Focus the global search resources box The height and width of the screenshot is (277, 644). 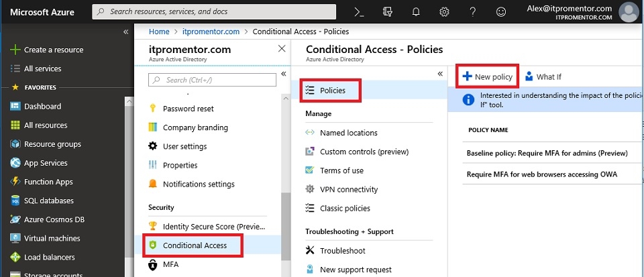pos(214,12)
